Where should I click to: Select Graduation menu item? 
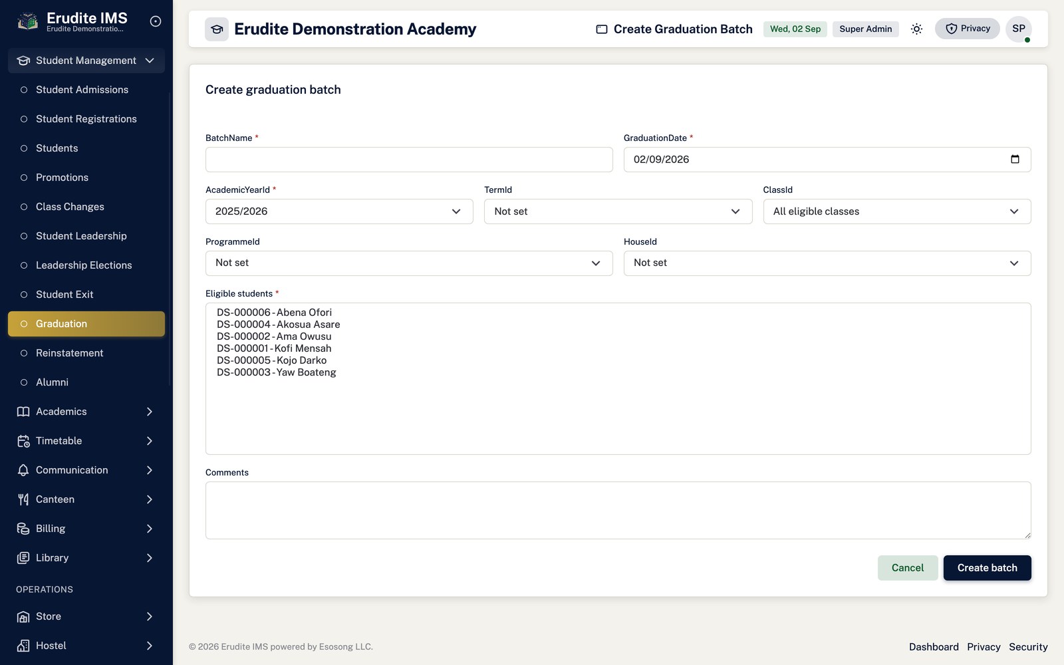click(x=86, y=324)
